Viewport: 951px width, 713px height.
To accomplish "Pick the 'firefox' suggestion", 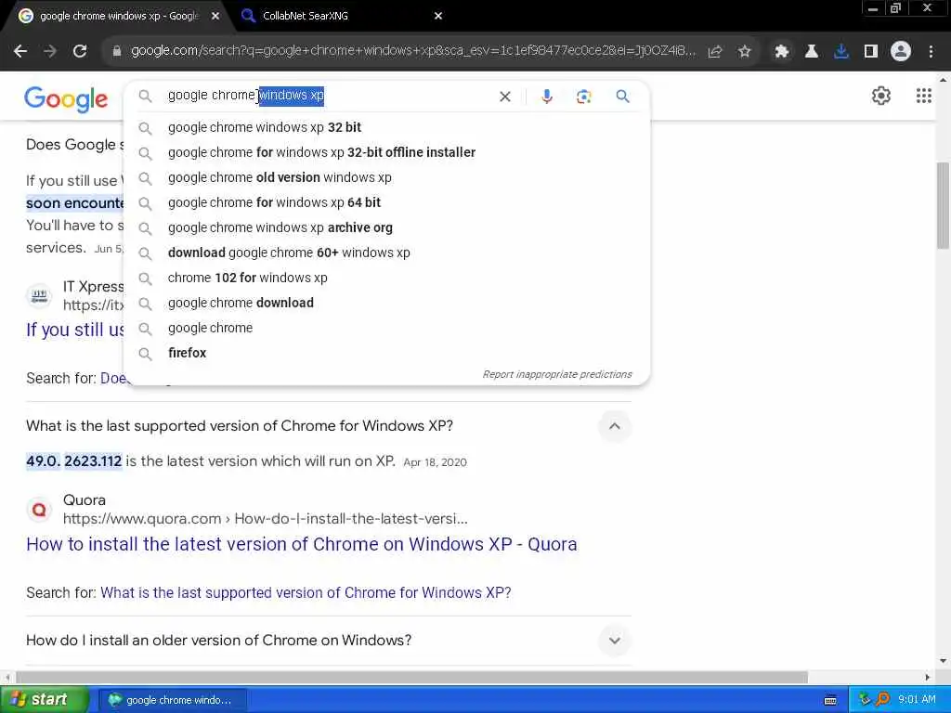I will tap(387, 353).
